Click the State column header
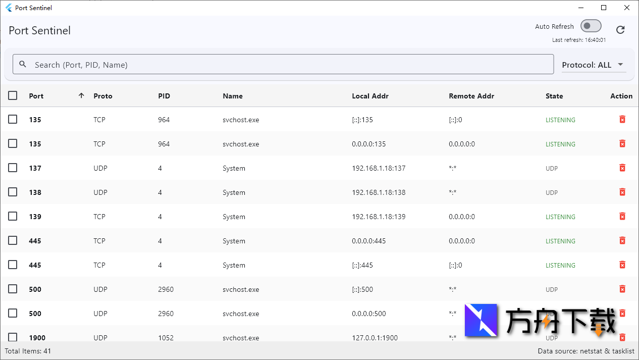Screen dimensions: 639x360 click(554, 96)
